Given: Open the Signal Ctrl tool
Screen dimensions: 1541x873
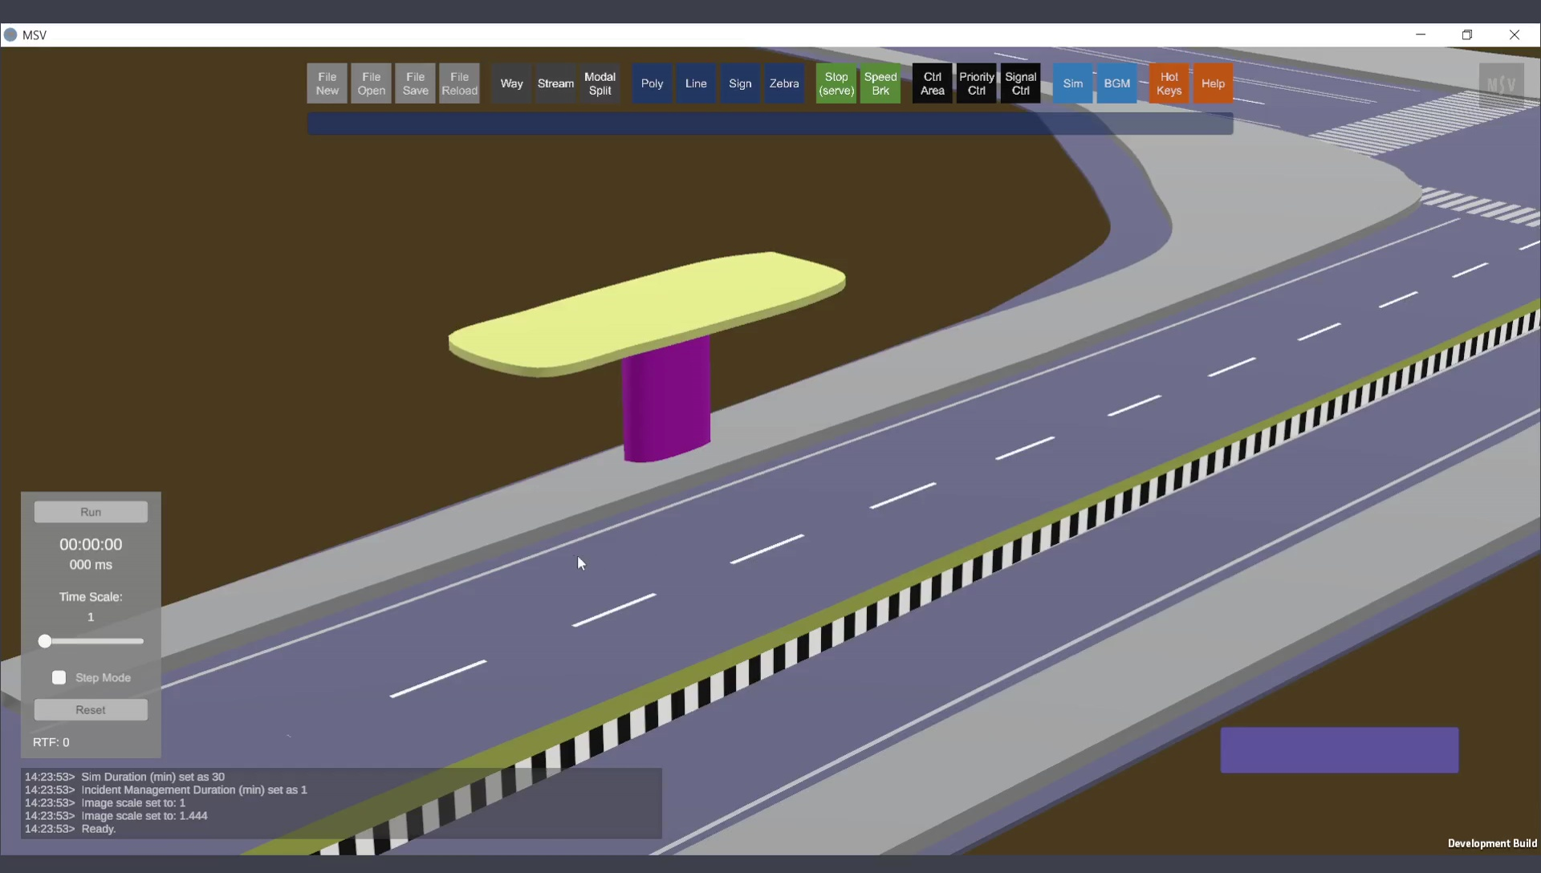Looking at the screenshot, I should coord(1020,83).
